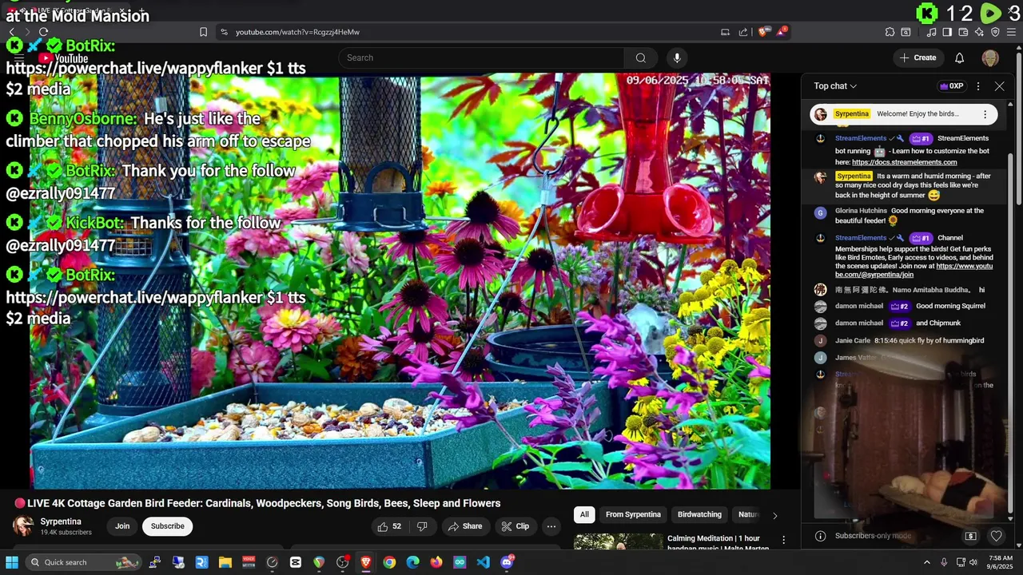Click the 0XP crown badge in chat
The image size is (1023, 575).
pos(951,86)
